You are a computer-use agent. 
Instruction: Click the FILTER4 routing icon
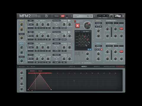tap(70, 55)
